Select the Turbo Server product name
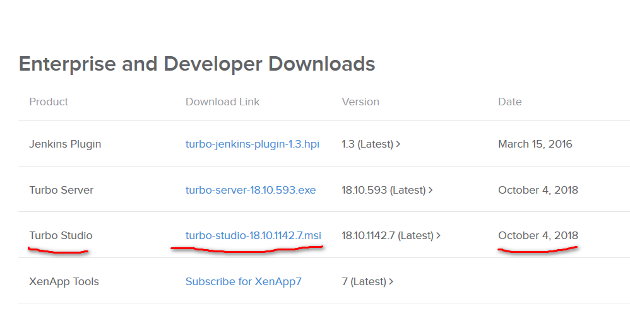 coord(61,190)
